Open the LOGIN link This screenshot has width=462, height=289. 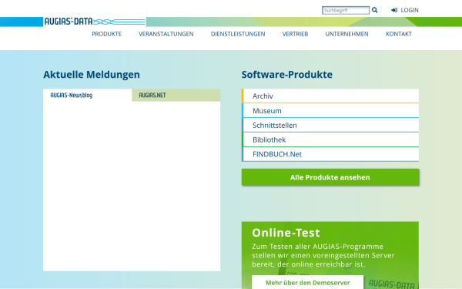[410, 10]
